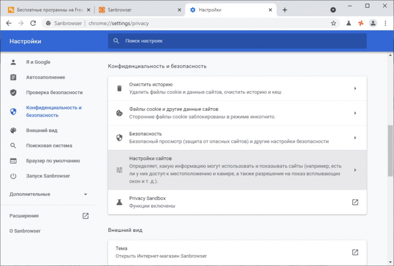Expand the Безопасность row chevron
Image resolution: width=394 pixels, height=266 pixels.
point(355,137)
